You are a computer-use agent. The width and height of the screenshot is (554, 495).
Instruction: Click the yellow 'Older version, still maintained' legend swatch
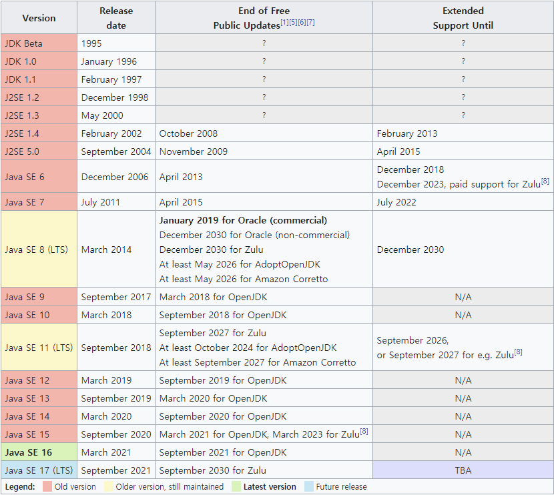(109, 486)
